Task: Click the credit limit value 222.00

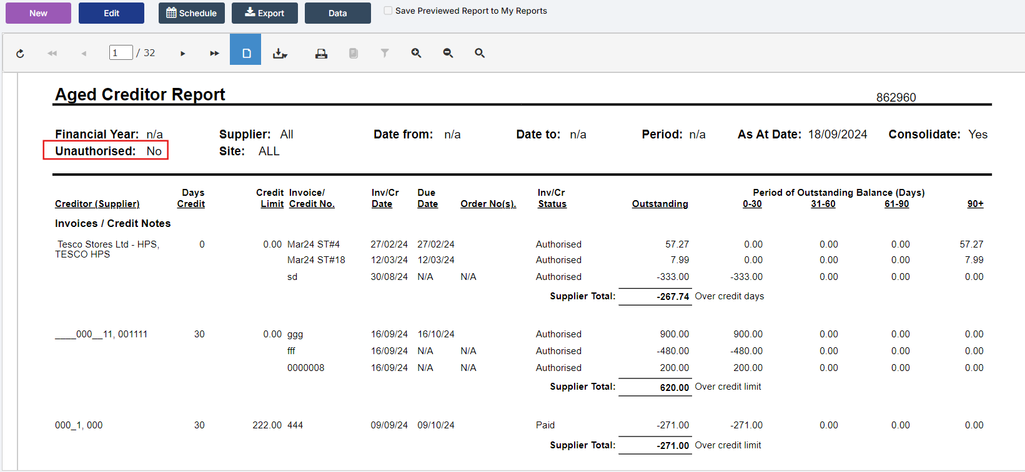Action: pyautogui.click(x=267, y=425)
